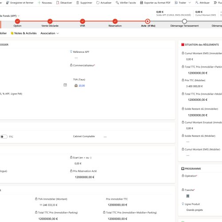Expand the Traiter dropdown arrow
The image size is (222, 222).
pos(190,3)
